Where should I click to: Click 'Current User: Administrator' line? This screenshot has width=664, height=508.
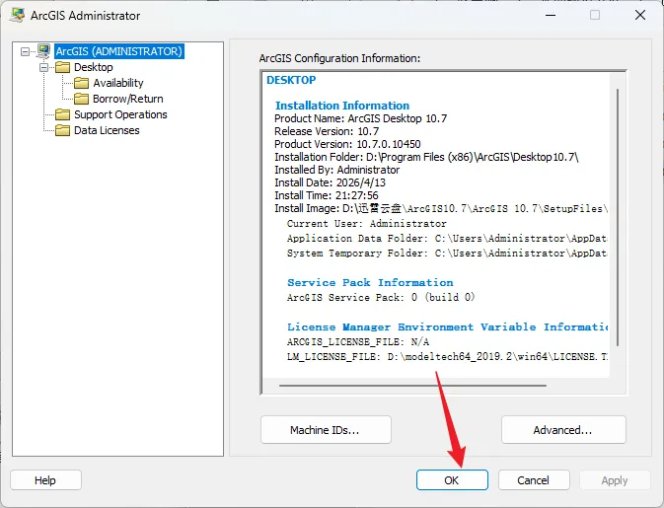pyautogui.click(x=367, y=224)
